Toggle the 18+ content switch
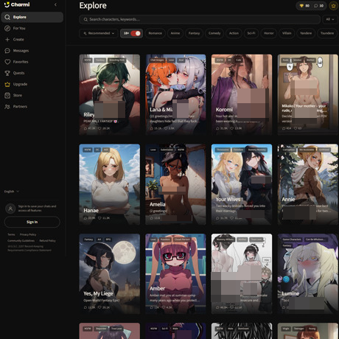This screenshot has width=339, height=339. 136,33
